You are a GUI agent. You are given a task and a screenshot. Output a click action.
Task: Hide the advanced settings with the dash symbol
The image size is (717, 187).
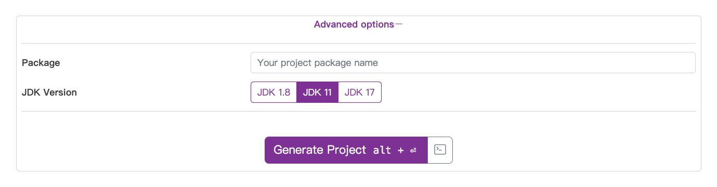[399, 24]
